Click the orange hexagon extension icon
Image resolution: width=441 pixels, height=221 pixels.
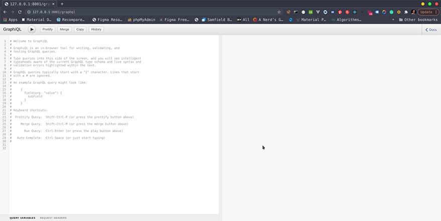[x=399, y=12]
